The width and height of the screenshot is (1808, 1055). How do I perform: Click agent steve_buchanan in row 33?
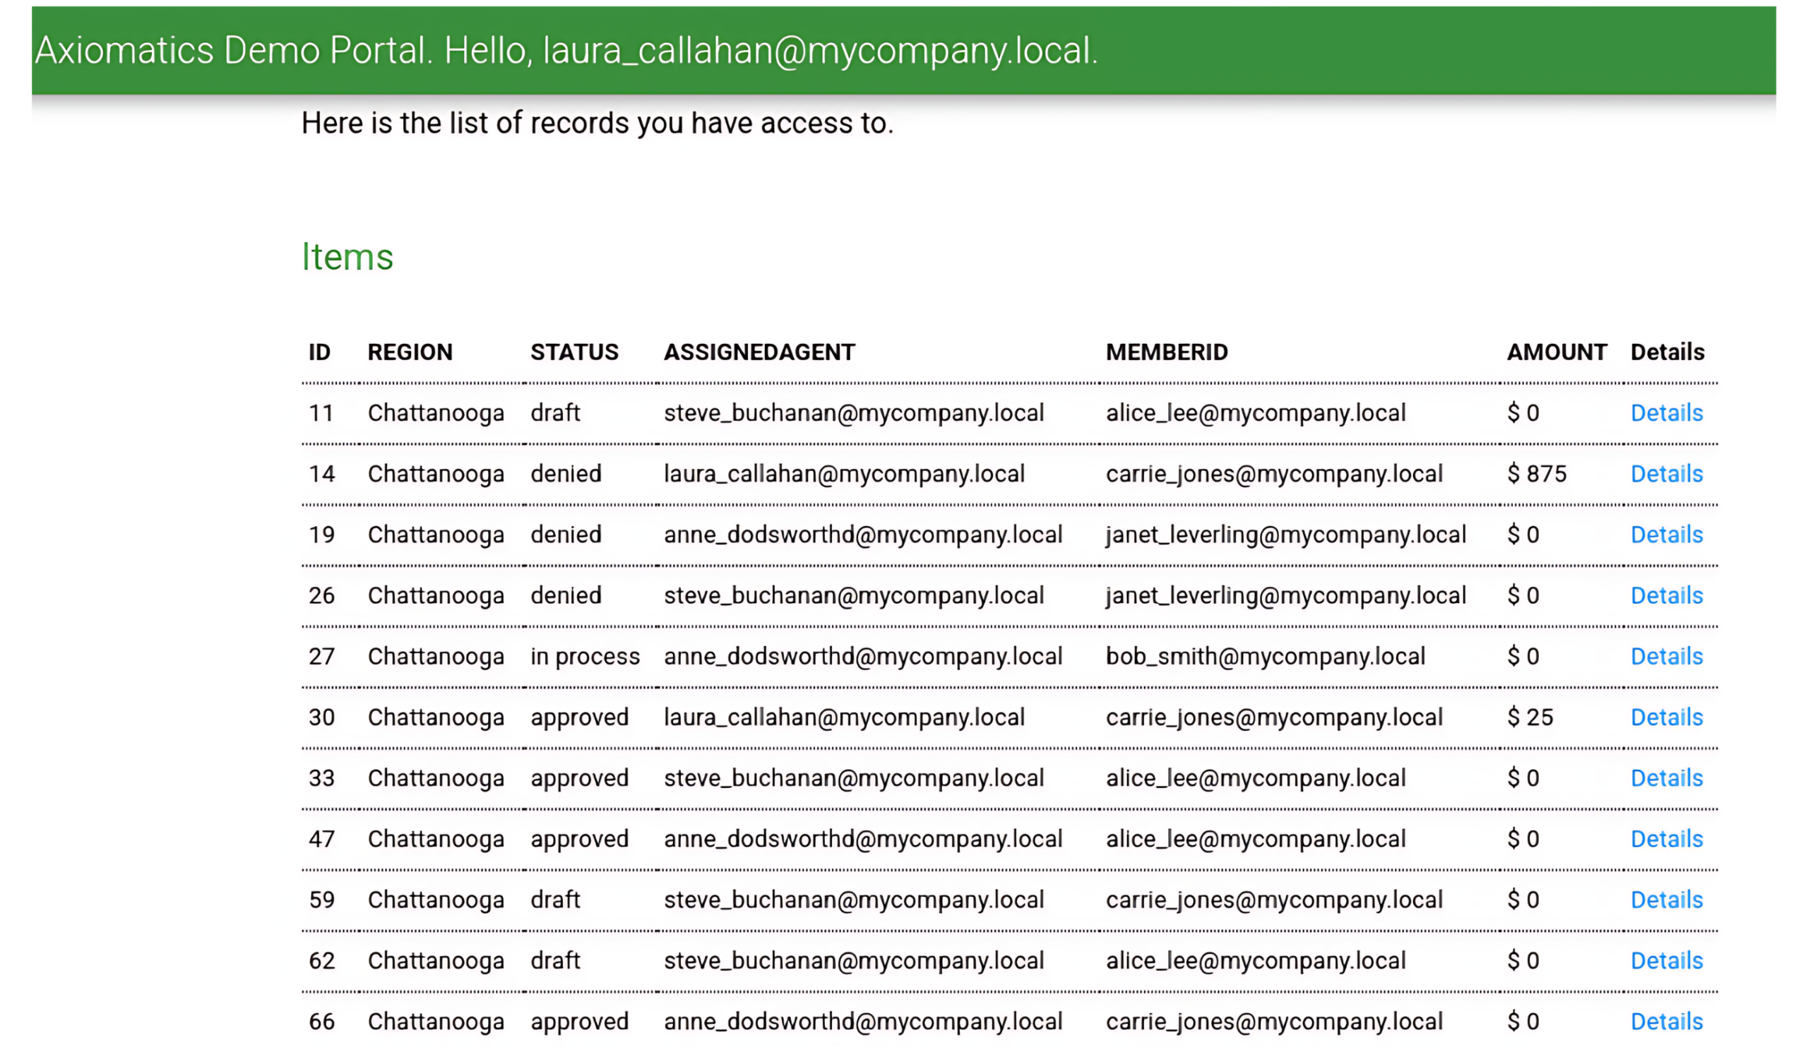tap(854, 778)
